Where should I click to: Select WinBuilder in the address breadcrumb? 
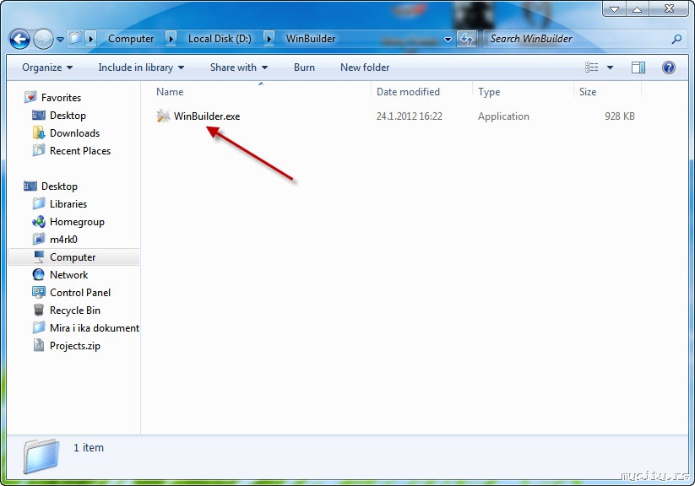[x=310, y=39]
